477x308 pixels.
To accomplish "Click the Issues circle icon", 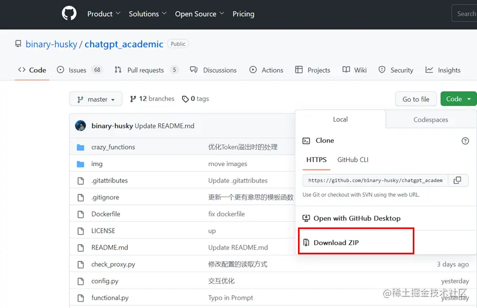I will click(x=61, y=69).
